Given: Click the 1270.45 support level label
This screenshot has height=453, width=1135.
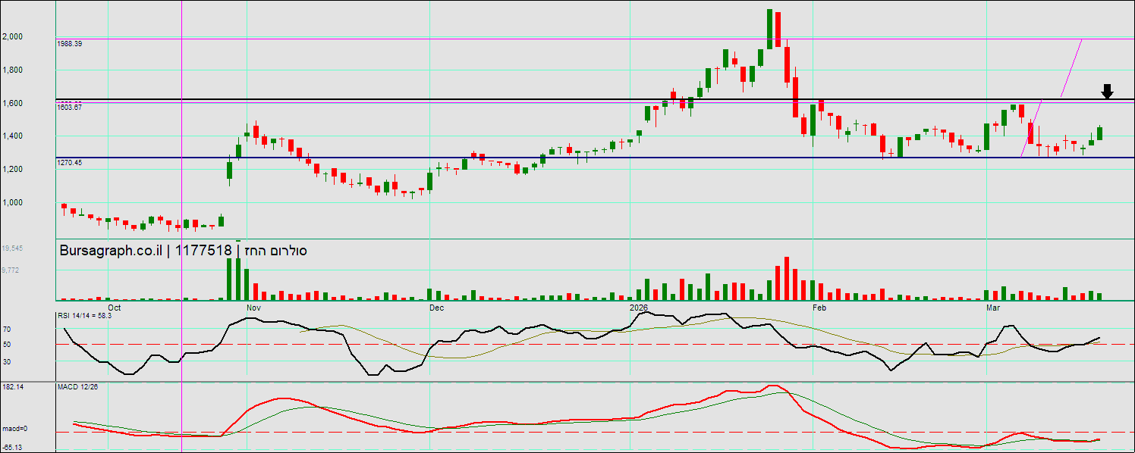Looking at the screenshot, I should coord(70,163).
